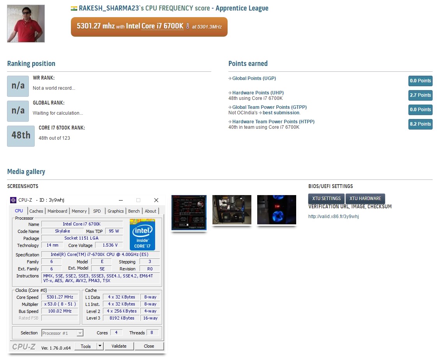The image size is (440, 357).
Task: Switch to the CPU tab
Action: pos(19,211)
